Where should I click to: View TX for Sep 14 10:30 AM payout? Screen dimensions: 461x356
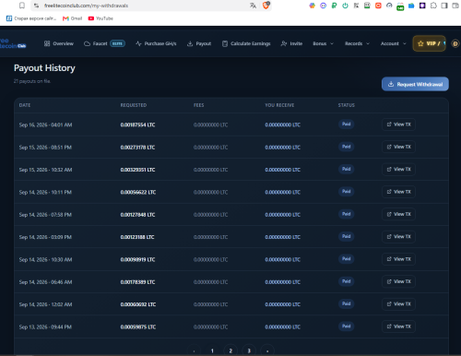[398, 259]
